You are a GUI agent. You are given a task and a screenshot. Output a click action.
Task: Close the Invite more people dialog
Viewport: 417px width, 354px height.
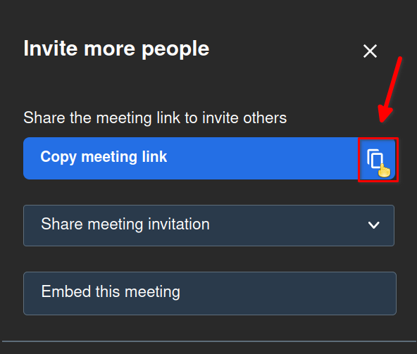coord(370,51)
